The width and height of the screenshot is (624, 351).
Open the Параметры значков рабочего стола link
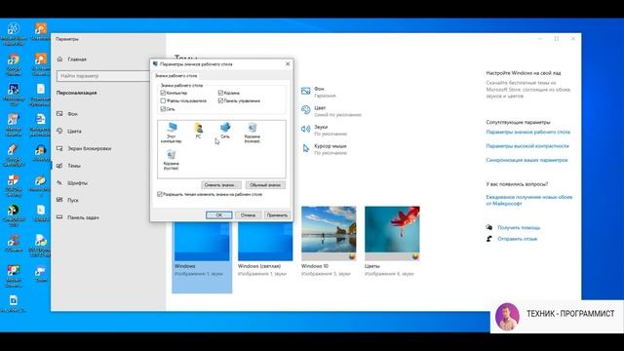[x=528, y=132]
